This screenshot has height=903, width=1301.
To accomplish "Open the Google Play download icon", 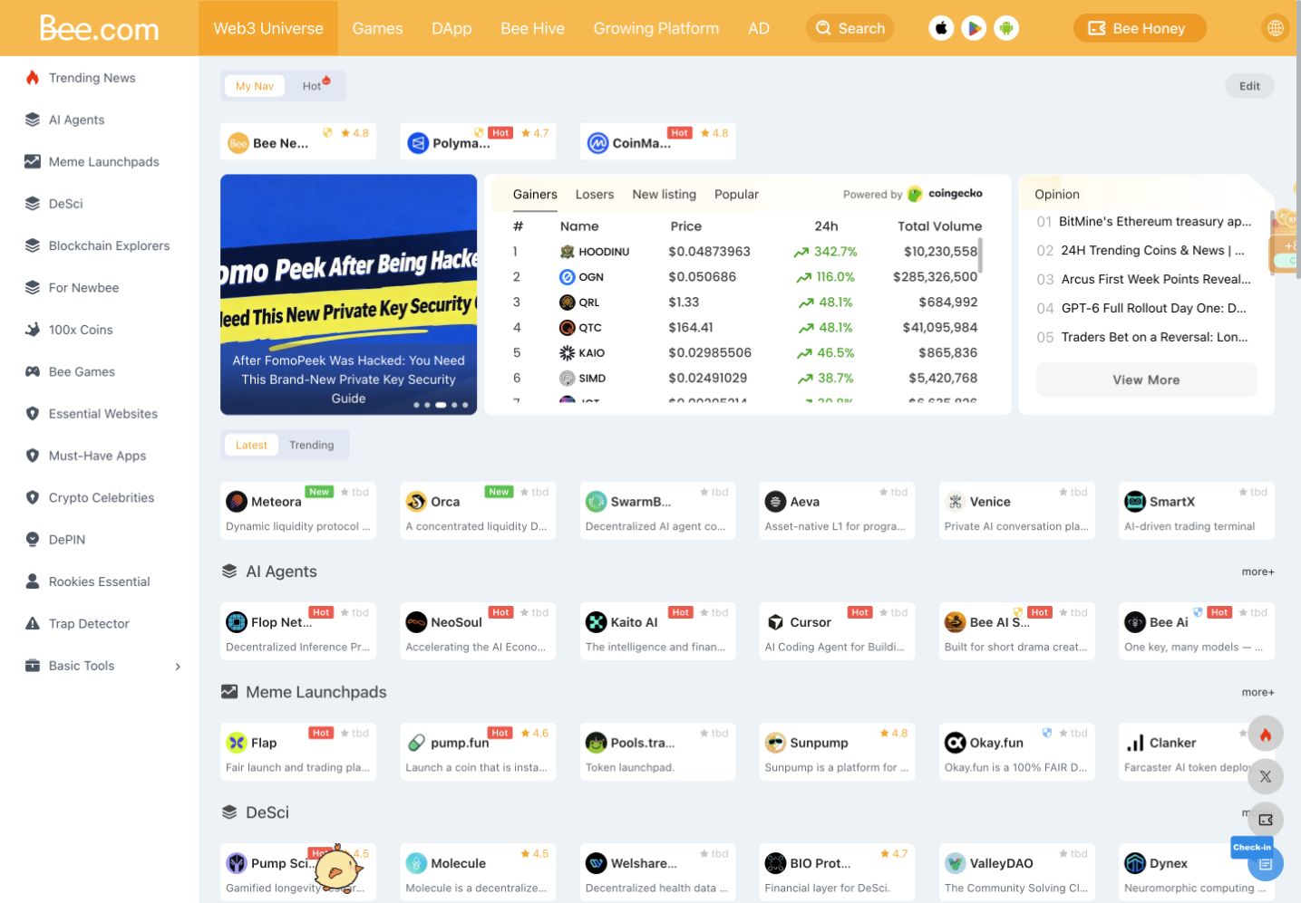I will (974, 28).
